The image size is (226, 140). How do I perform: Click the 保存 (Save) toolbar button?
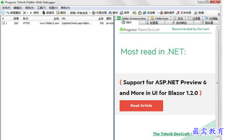pos(125,13)
